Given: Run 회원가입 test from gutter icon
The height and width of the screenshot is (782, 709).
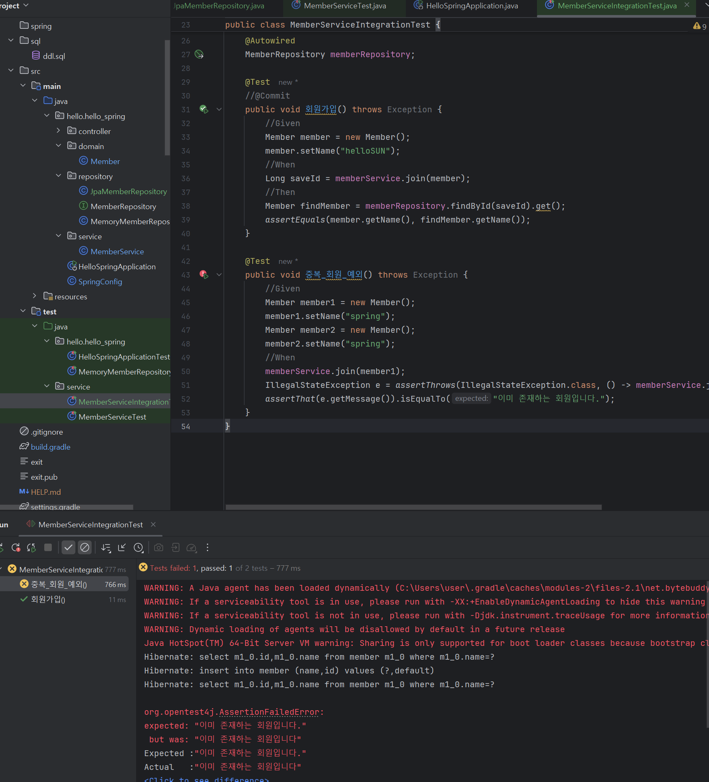Looking at the screenshot, I should (204, 109).
